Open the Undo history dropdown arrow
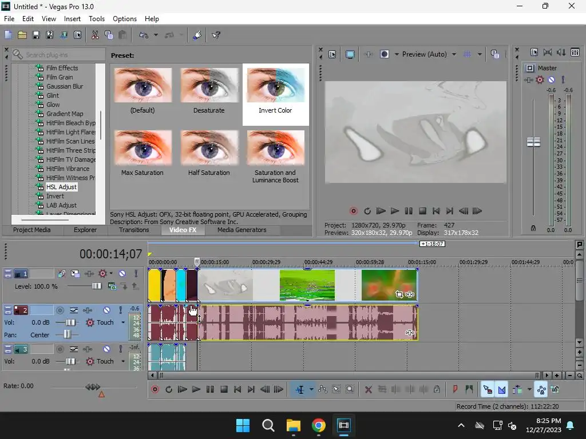The image size is (586, 439). (x=156, y=35)
